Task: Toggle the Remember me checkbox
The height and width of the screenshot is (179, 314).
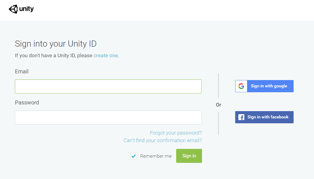Action: click(134, 156)
